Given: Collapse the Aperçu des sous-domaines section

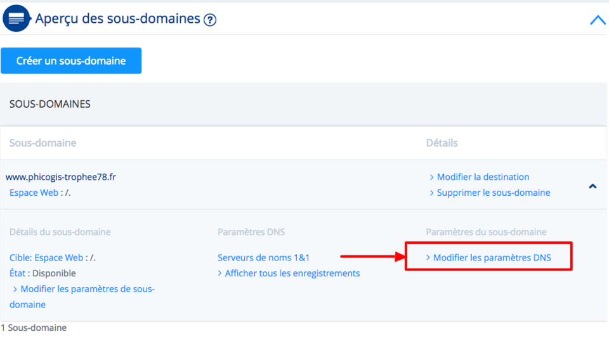Looking at the screenshot, I should pos(598,20).
